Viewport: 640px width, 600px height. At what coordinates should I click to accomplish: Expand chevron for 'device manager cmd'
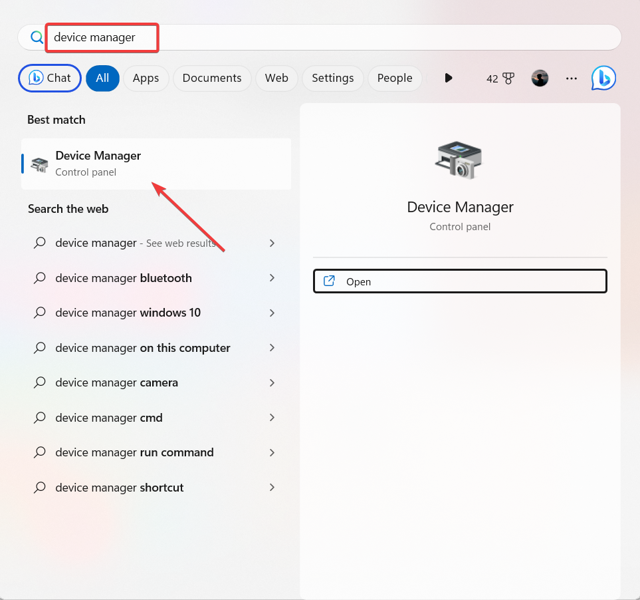pos(272,418)
